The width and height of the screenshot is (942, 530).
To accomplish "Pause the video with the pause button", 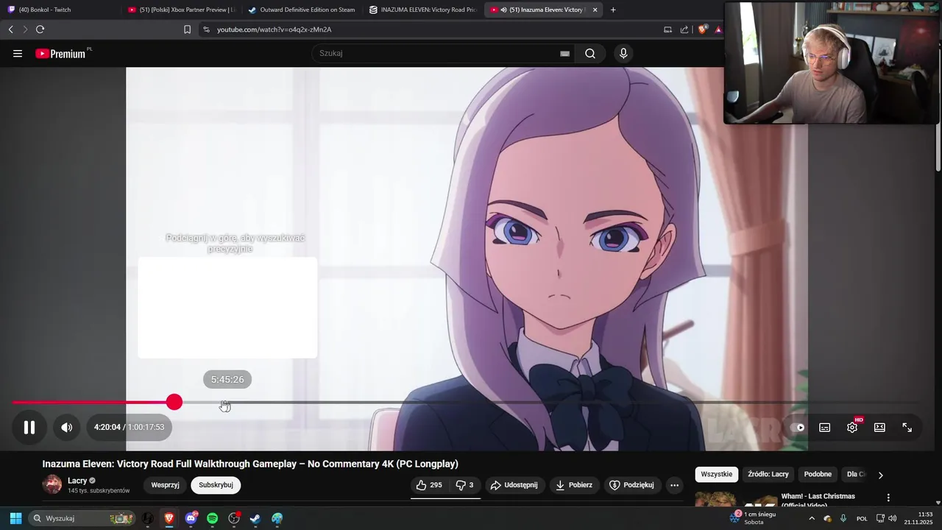I will pos(29,427).
